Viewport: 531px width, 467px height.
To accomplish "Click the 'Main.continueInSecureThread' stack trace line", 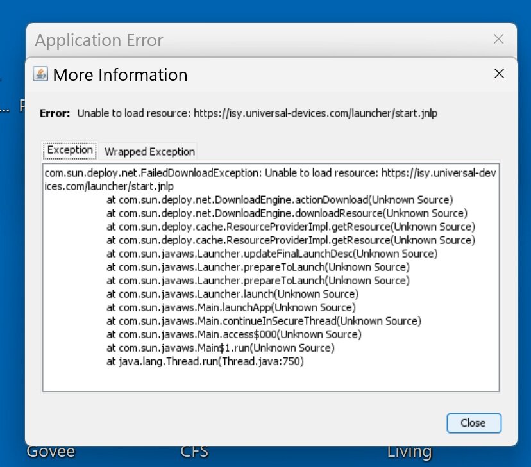I will click(x=264, y=321).
